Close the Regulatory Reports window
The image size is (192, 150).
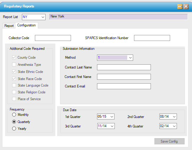[x=186, y=7]
